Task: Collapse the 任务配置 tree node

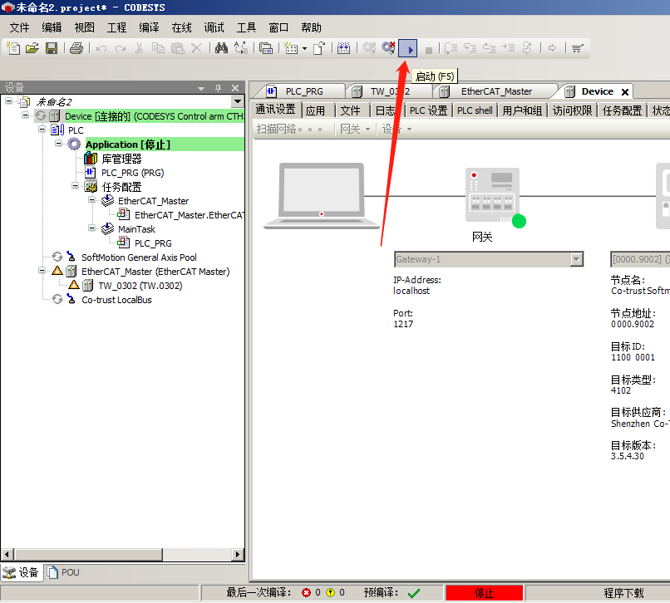Action: [75, 186]
